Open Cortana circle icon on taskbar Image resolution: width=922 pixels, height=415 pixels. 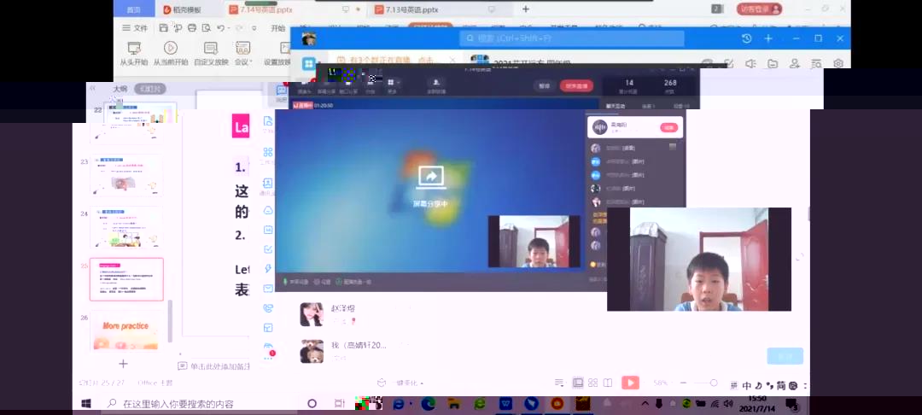312,404
